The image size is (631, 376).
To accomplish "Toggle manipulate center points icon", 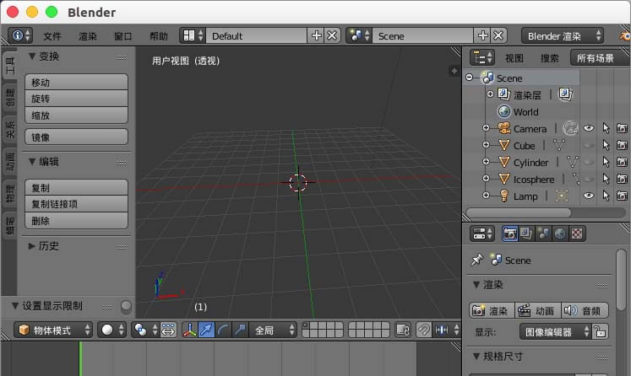I will (x=168, y=330).
